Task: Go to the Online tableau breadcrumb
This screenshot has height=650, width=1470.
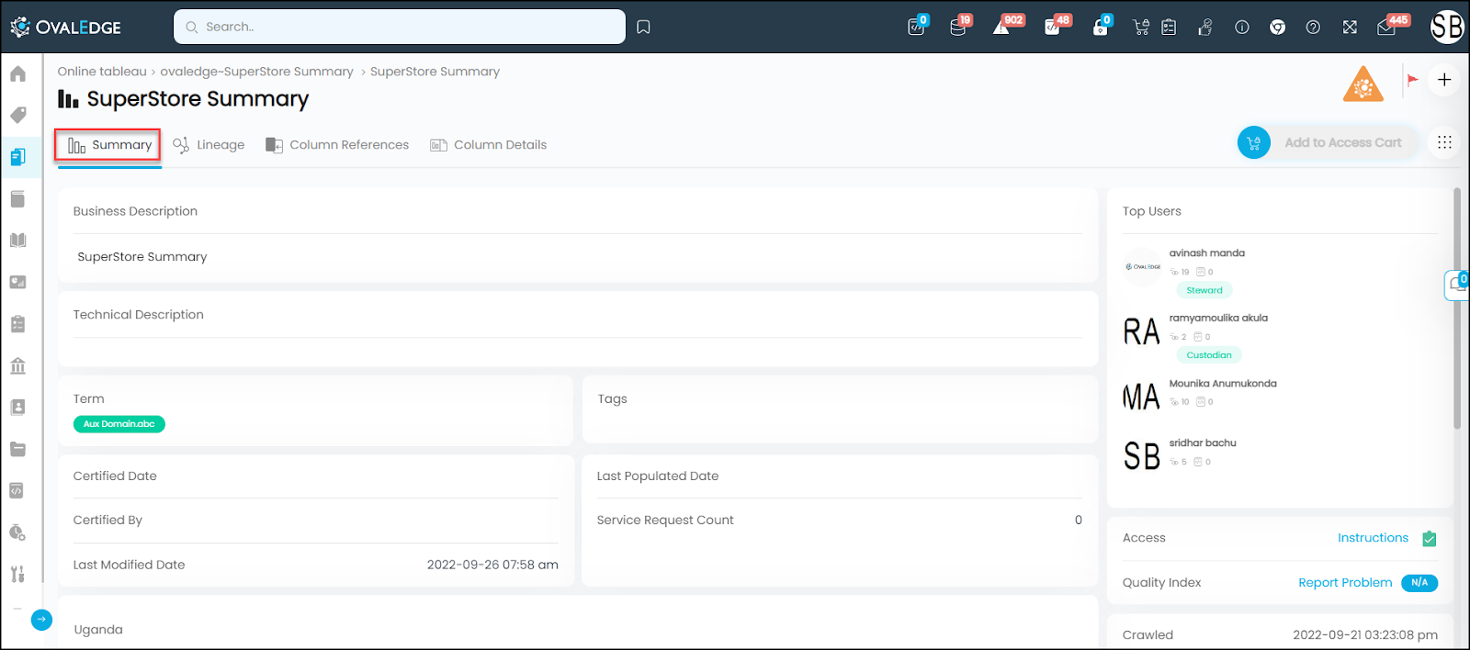Action: [102, 72]
